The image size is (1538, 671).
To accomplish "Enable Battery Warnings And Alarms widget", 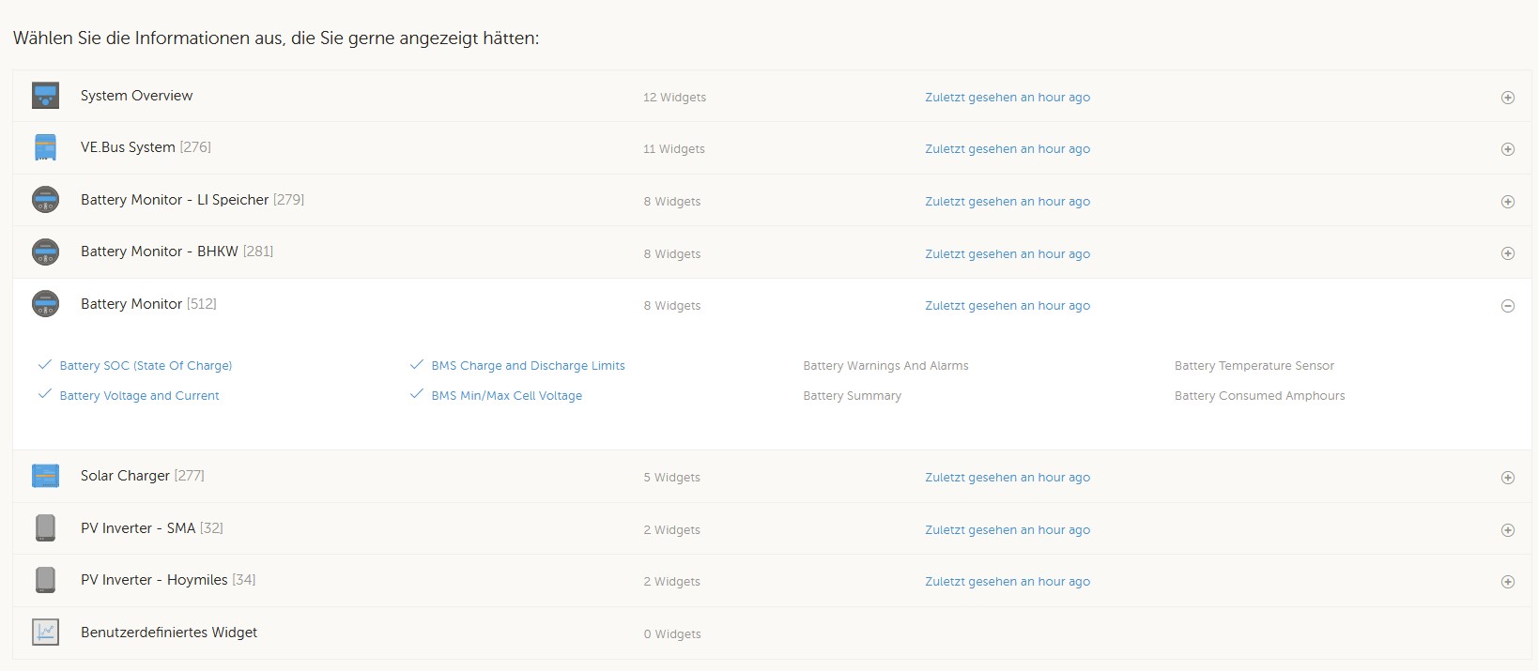I will (x=885, y=365).
